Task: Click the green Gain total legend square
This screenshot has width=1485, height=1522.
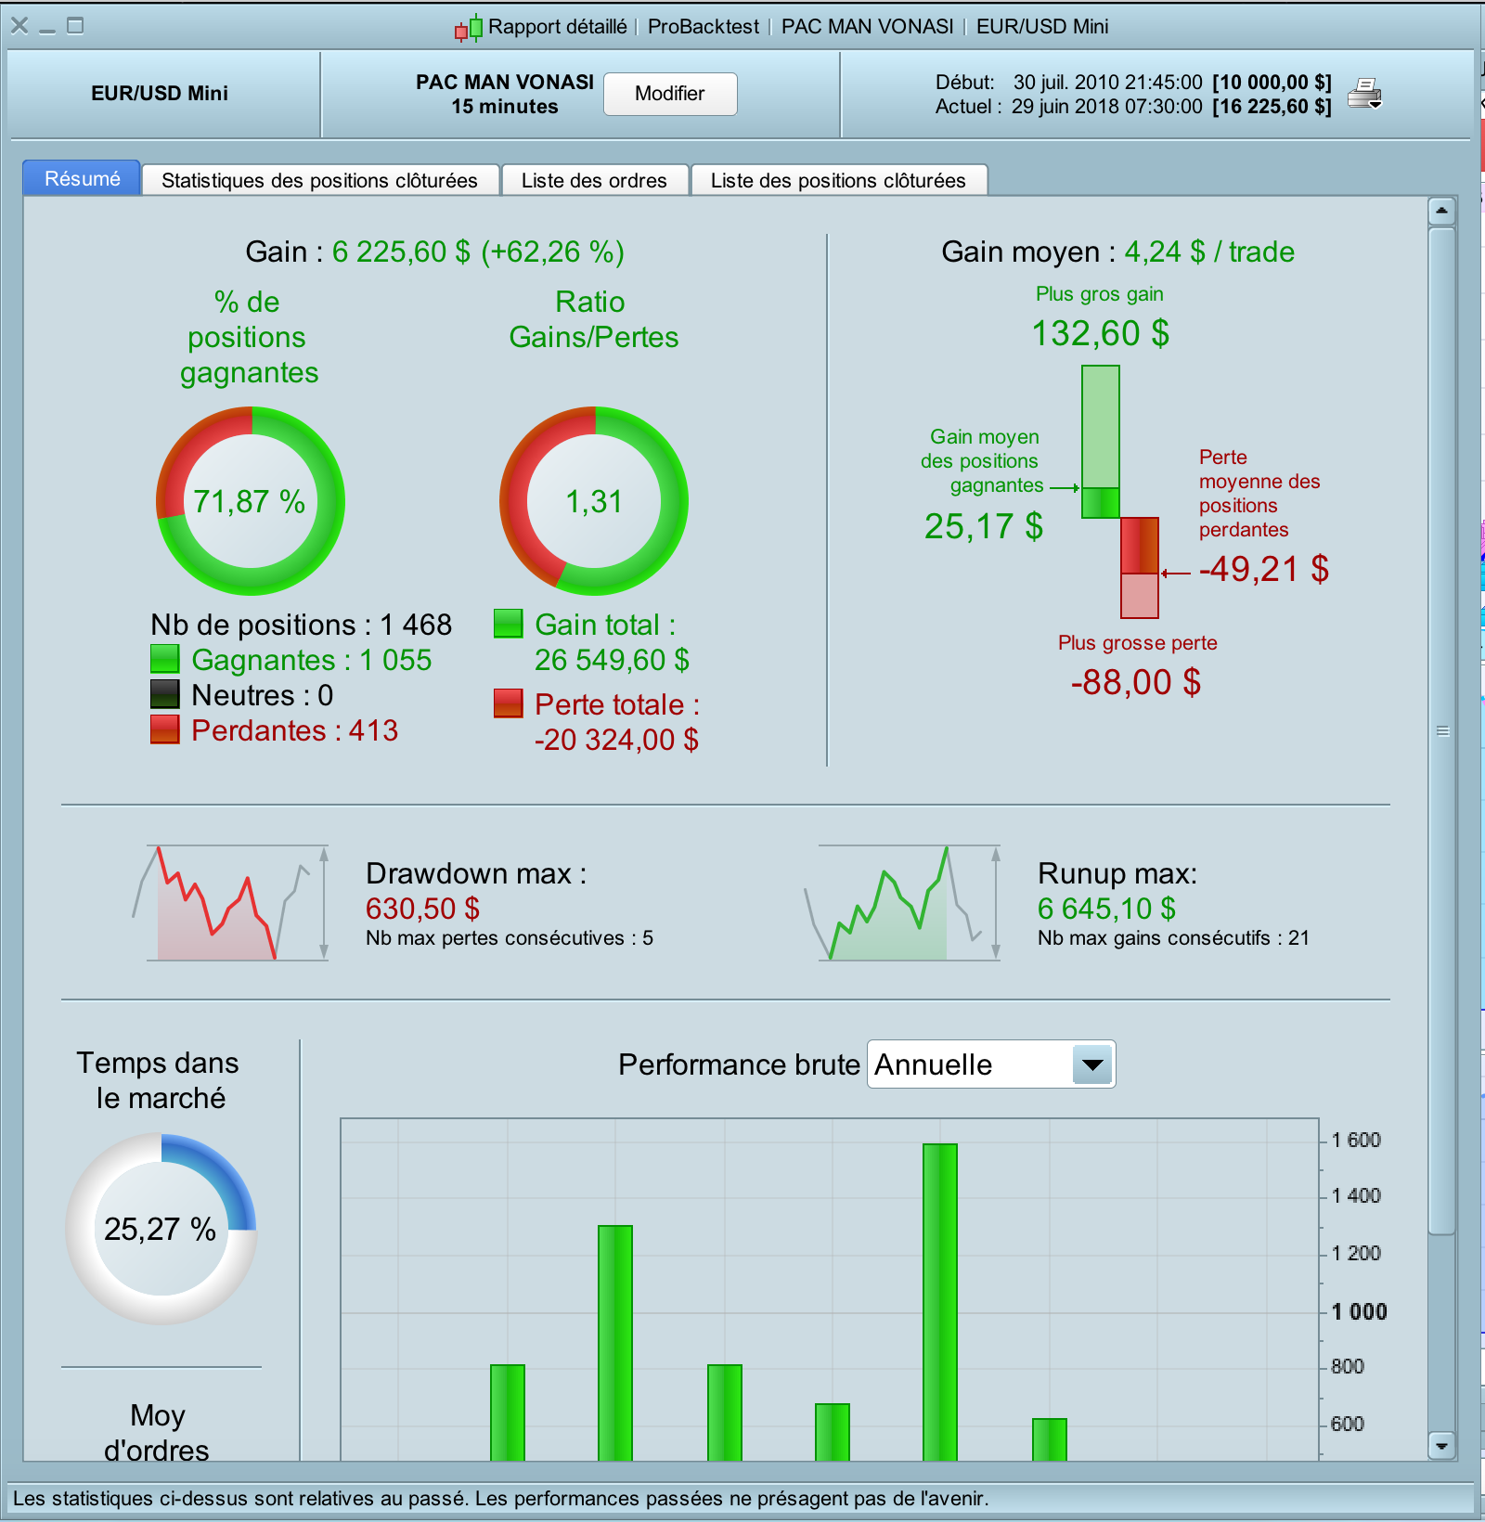Action: coord(508,624)
